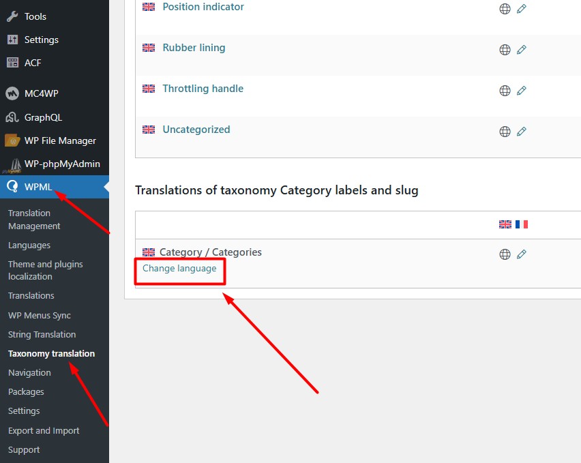The image size is (581, 463).
Task: Click pencil icon in Position indicator row
Action: (x=522, y=9)
